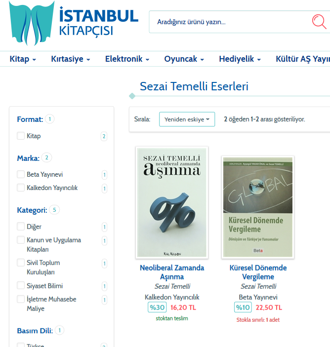The image size is (330, 347).
Task: Click the red magnifier search icon
Action: (319, 22)
